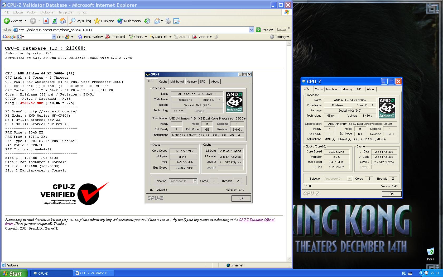
Task: Click the panda tray icon
Action: 426,273
